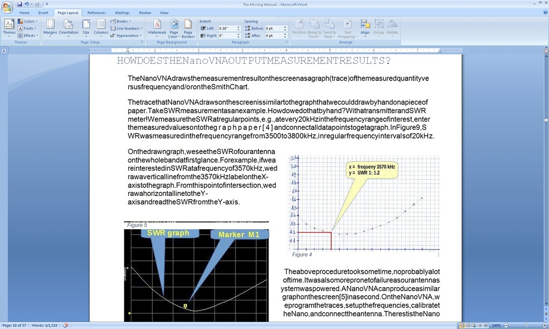This screenshot has height=329, width=549.
Task: Click Send to Back
Action: (x=329, y=28)
